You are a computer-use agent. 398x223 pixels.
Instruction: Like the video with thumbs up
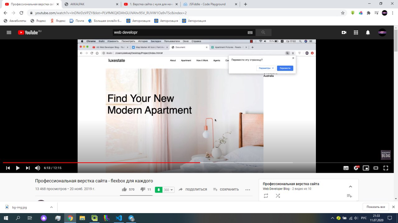(x=124, y=190)
